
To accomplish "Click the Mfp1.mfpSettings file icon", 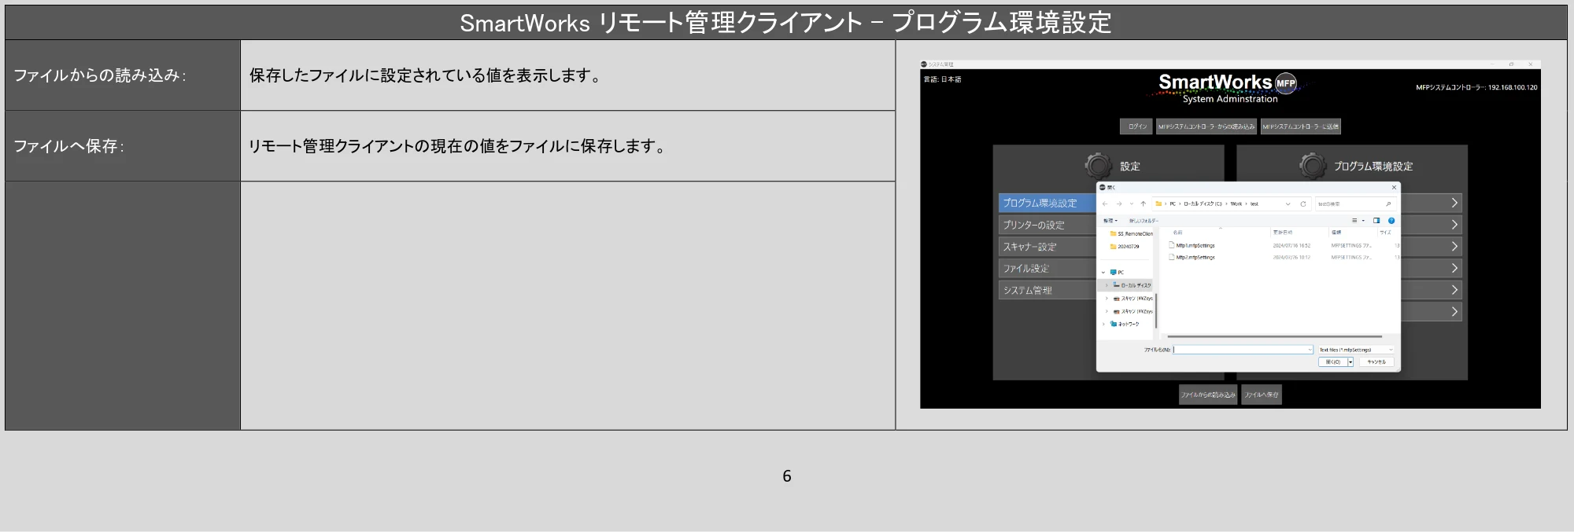I will [x=1171, y=245].
